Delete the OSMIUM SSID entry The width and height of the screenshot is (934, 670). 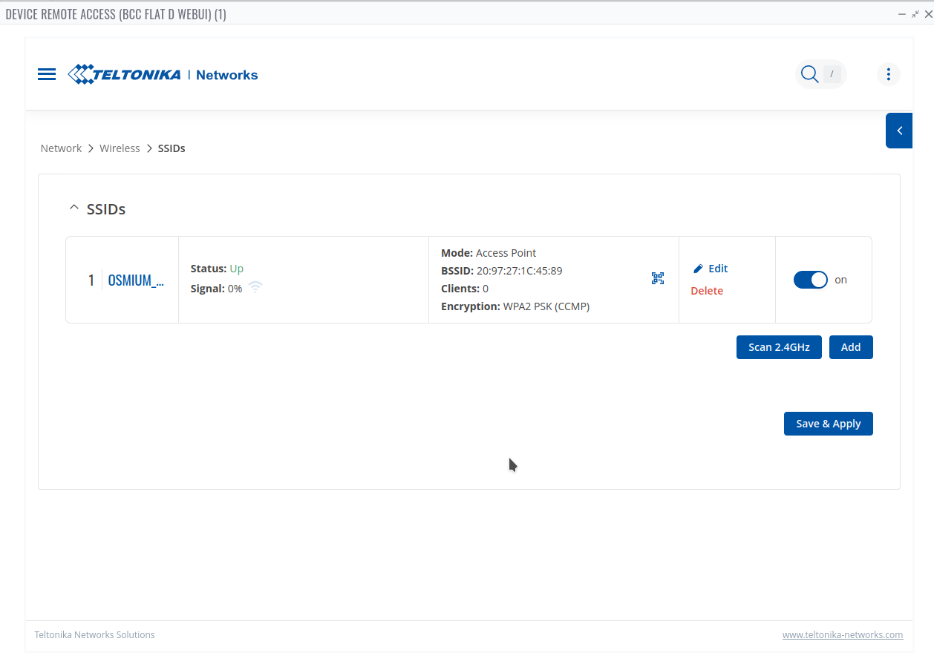coord(707,291)
